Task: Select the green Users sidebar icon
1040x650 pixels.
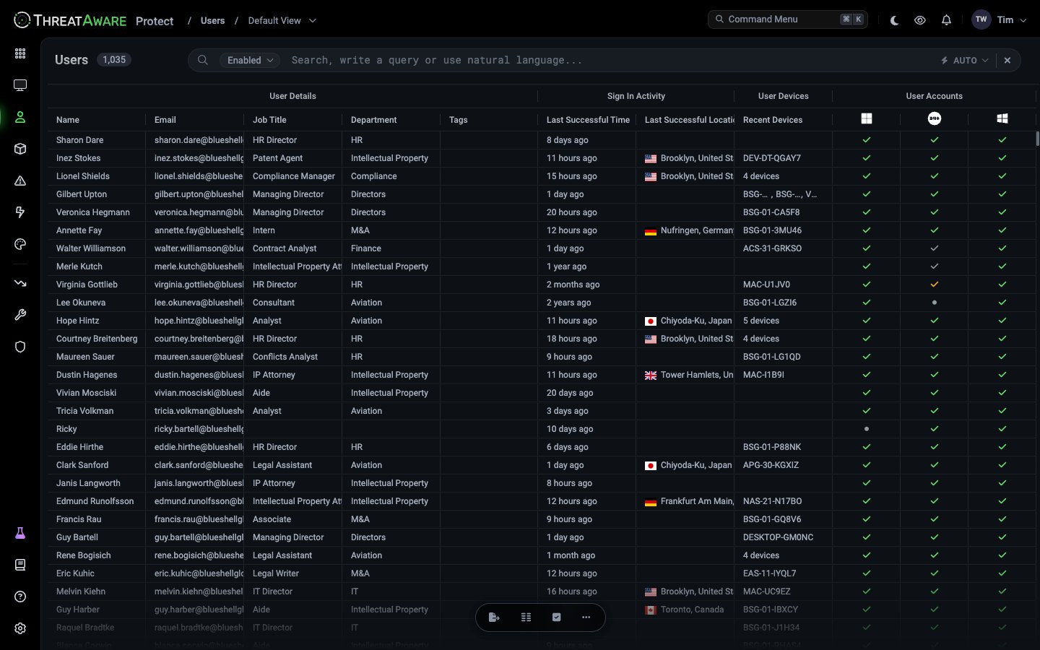Action: (x=20, y=117)
